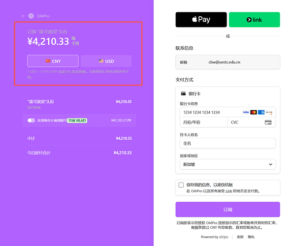Pay with Apple Pay button

pyautogui.click(x=201, y=20)
